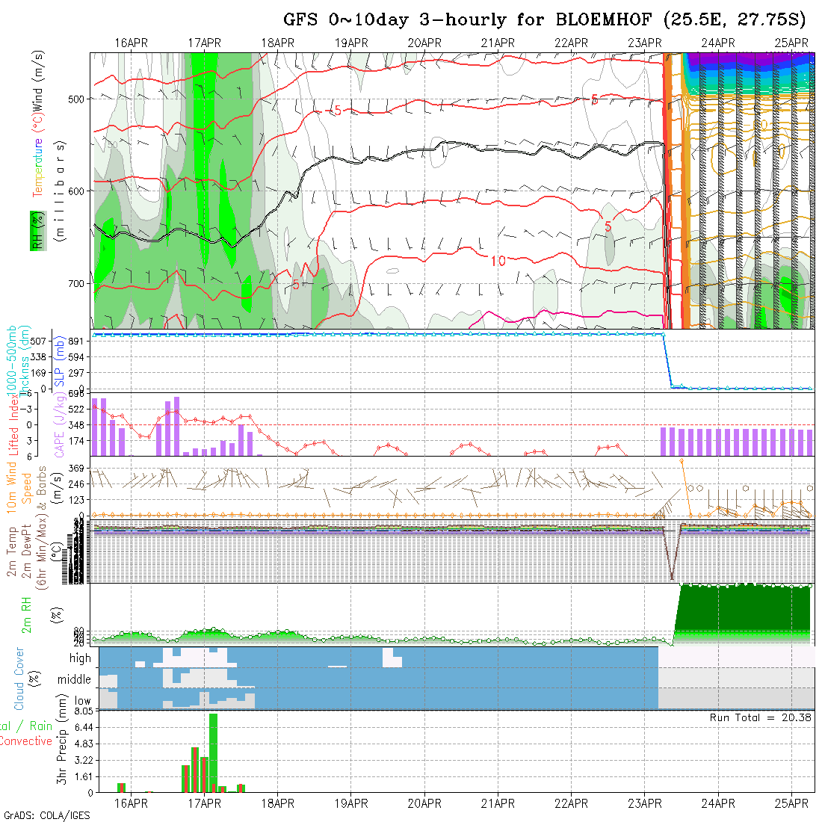Click the 338 value on the thickness axis
Screen dimensions: 822x822
tap(38, 357)
